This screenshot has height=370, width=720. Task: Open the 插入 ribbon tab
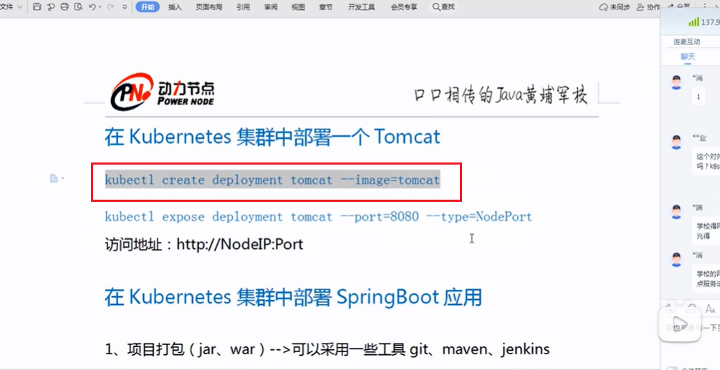175,7
